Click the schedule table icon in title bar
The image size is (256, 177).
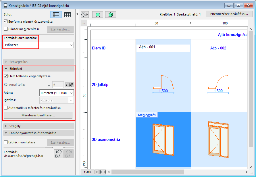tap(5, 6)
